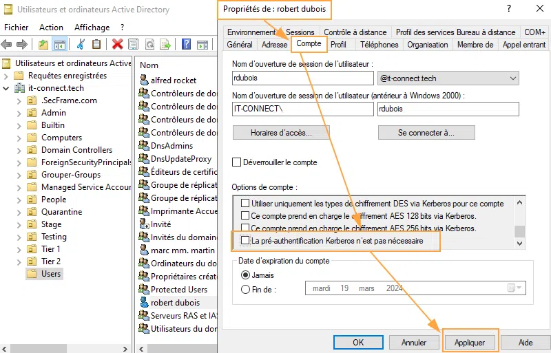The height and width of the screenshot is (353, 551).
Task: Expand the Admin OU
Action: 19,113
